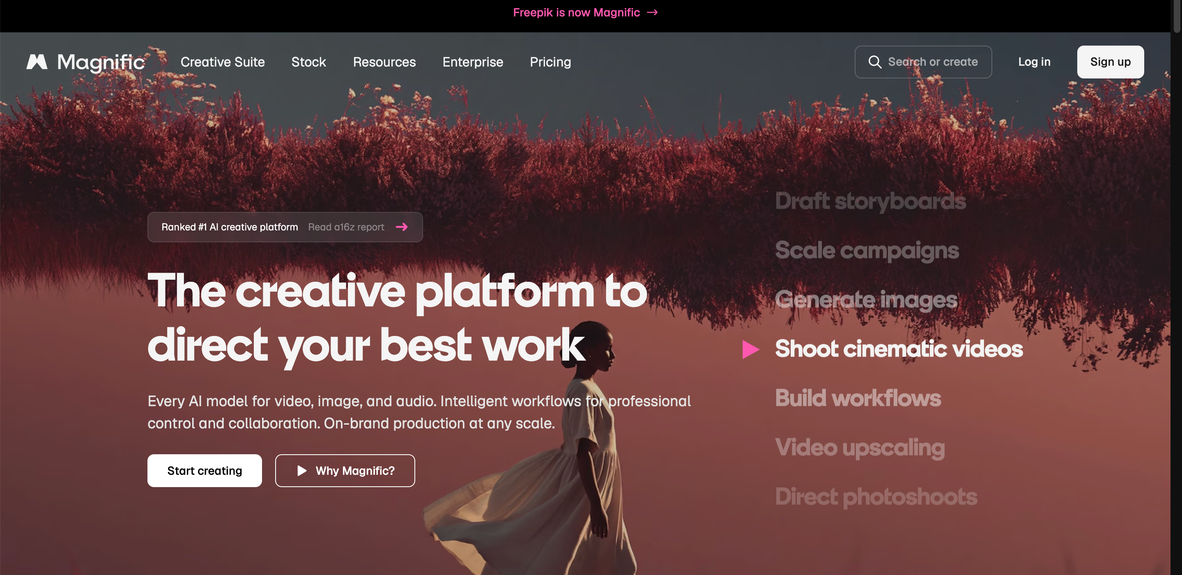
Task: Open the Enterprise navigation item
Action: [x=473, y=62]
